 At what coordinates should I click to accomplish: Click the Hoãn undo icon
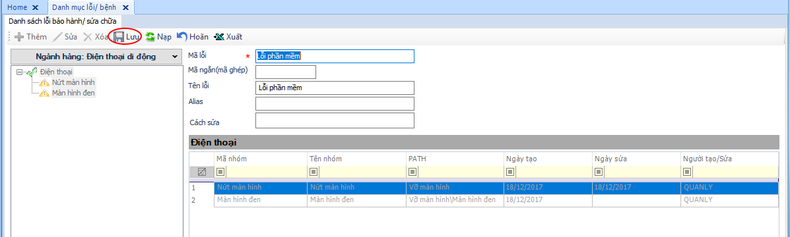pyautogui.click(x=182, y=37)
